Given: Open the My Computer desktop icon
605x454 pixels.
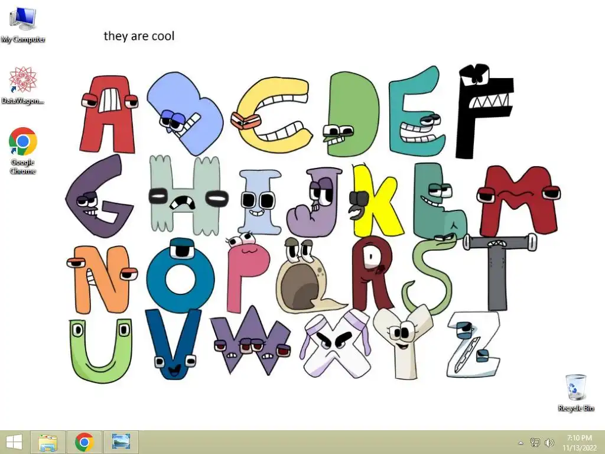Looking at the screenshot, I should [23, 24].
